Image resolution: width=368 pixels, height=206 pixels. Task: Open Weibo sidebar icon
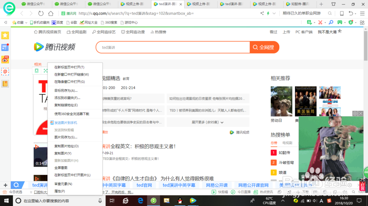(x=5, y=59)
